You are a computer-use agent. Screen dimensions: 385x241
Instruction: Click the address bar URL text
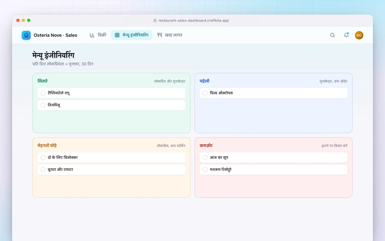[x=194, y=20]
